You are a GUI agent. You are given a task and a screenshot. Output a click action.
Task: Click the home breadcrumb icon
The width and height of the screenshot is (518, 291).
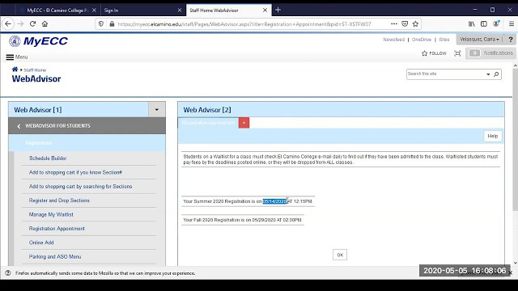15,70
